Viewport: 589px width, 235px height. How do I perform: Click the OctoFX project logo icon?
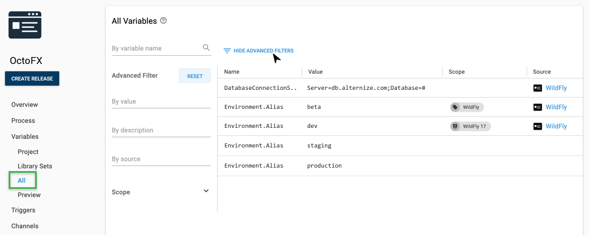[25, 25]
